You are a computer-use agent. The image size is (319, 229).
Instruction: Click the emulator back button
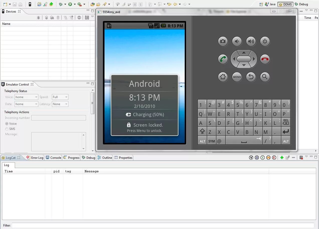pyautogui.click(x=251, y=77)
